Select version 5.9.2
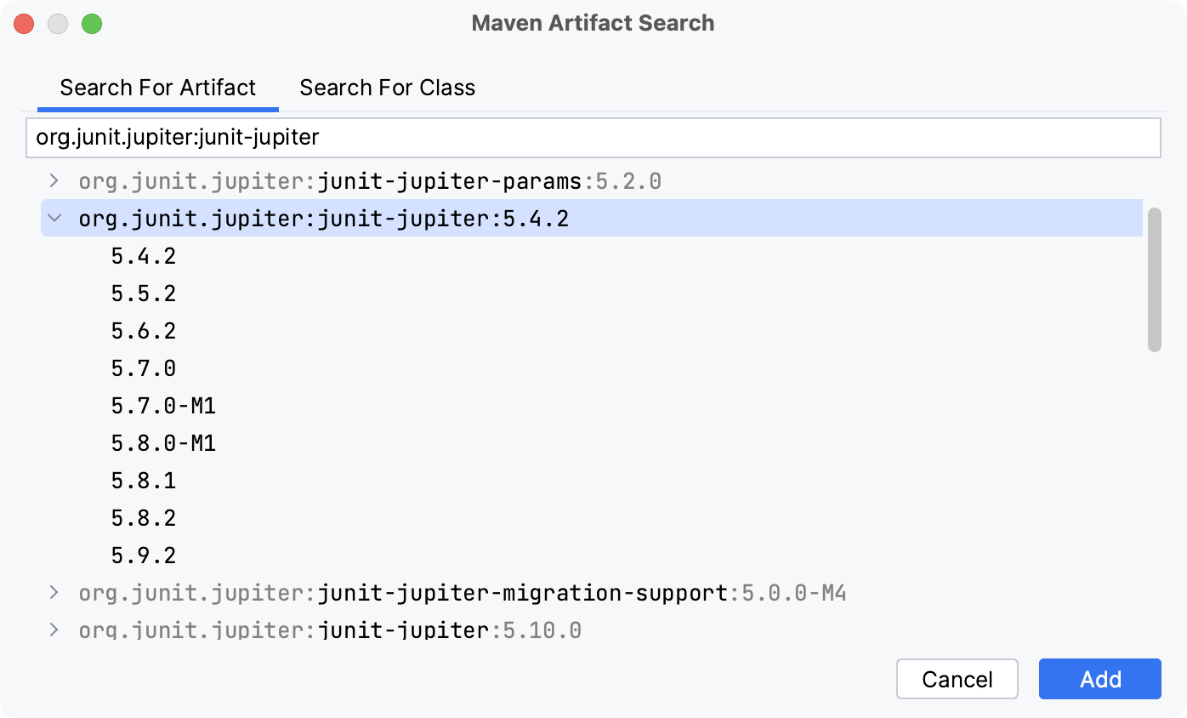The image size is (1187, 718). pyautogui.click(x=143, y=555)
